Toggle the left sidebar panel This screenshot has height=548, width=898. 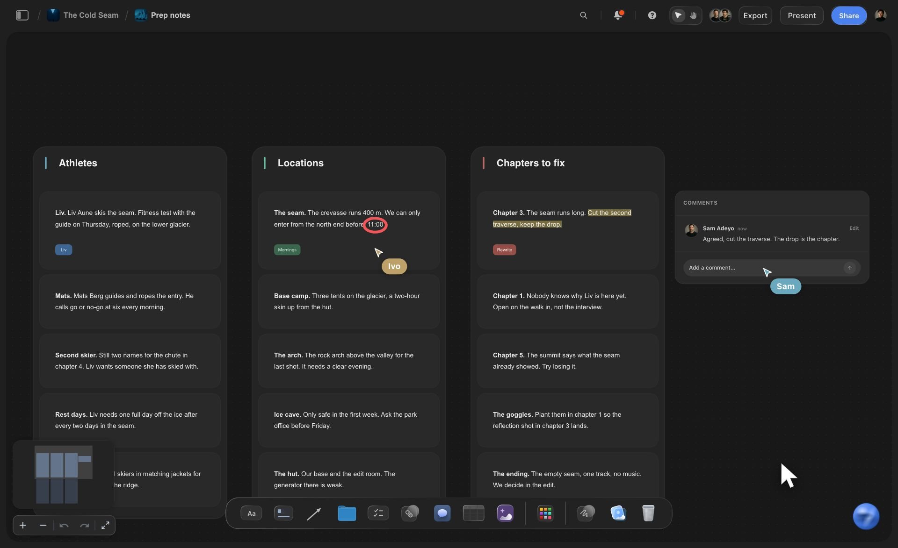tap(22, 15)
